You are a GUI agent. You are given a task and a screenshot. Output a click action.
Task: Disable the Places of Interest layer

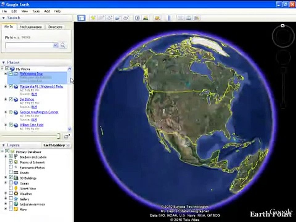11,162
